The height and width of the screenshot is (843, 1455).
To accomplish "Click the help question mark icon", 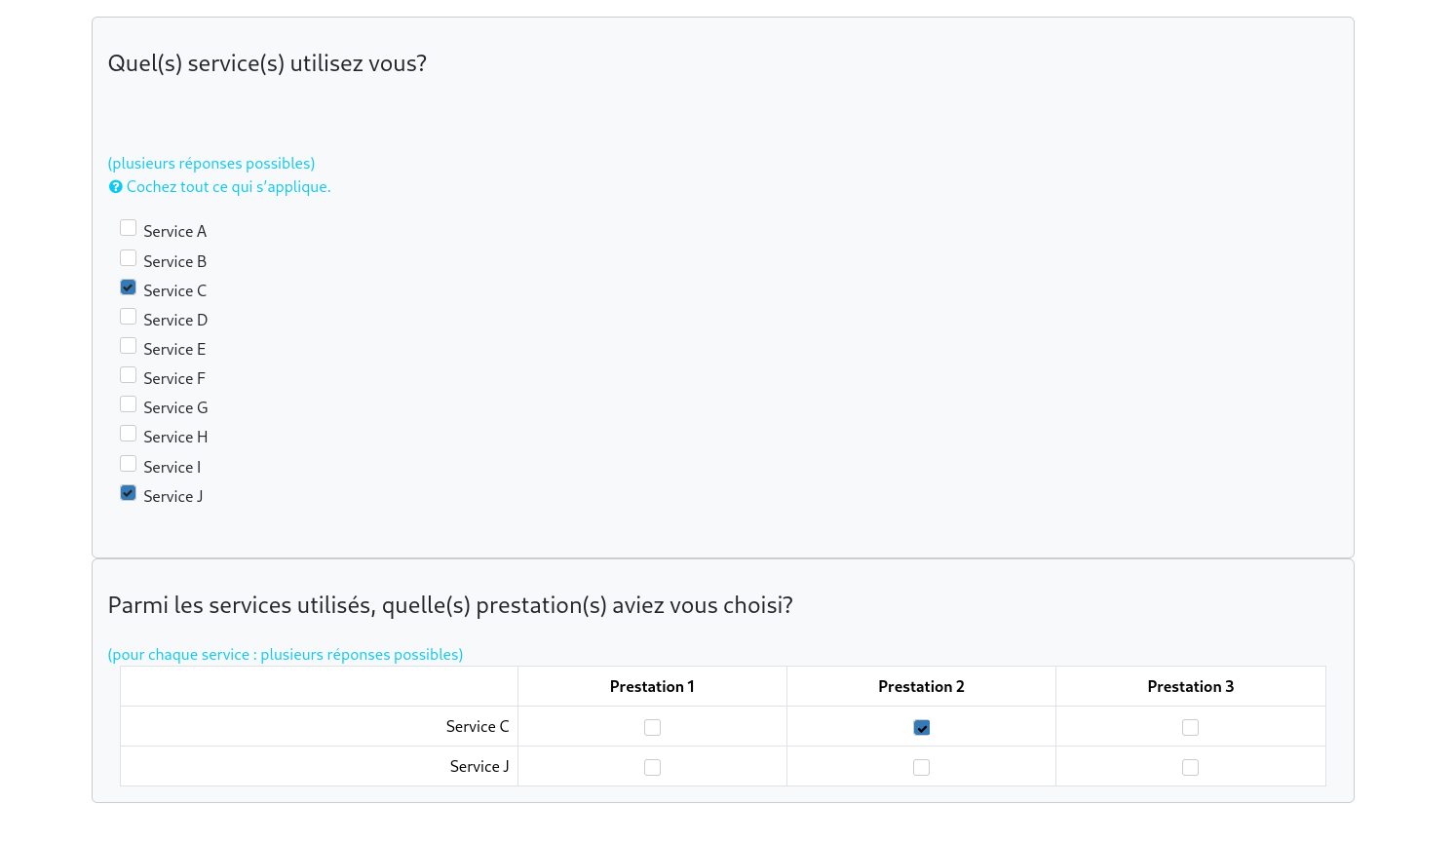I will [x=115, y=187].
